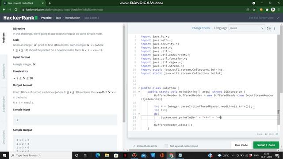This screenshot has height=159, width=283.
Task: Open a new browser tab
Action: (x=50, y=3)
